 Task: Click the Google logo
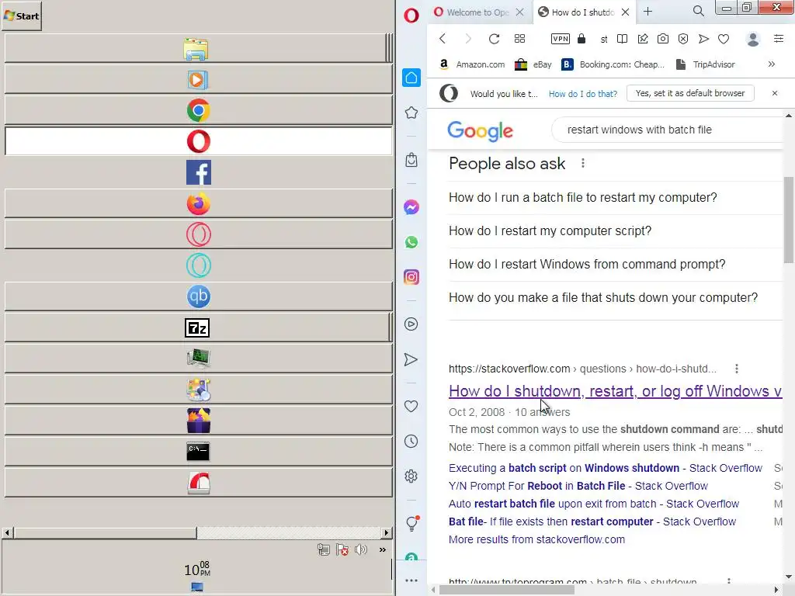(480, 131)
